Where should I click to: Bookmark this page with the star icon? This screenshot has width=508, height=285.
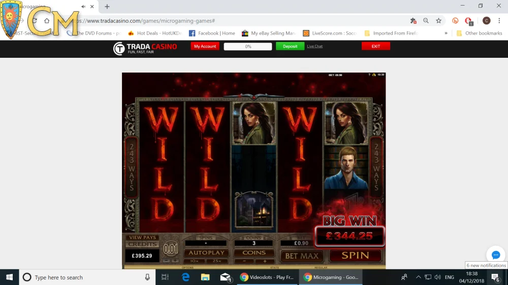click(439, 21)
